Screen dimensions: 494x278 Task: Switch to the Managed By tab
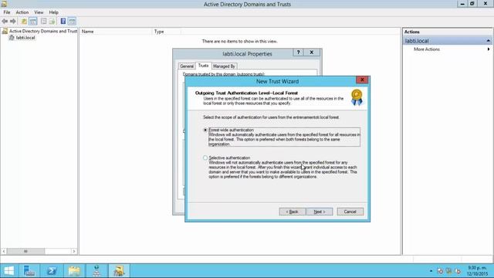[x=224, y=66]
